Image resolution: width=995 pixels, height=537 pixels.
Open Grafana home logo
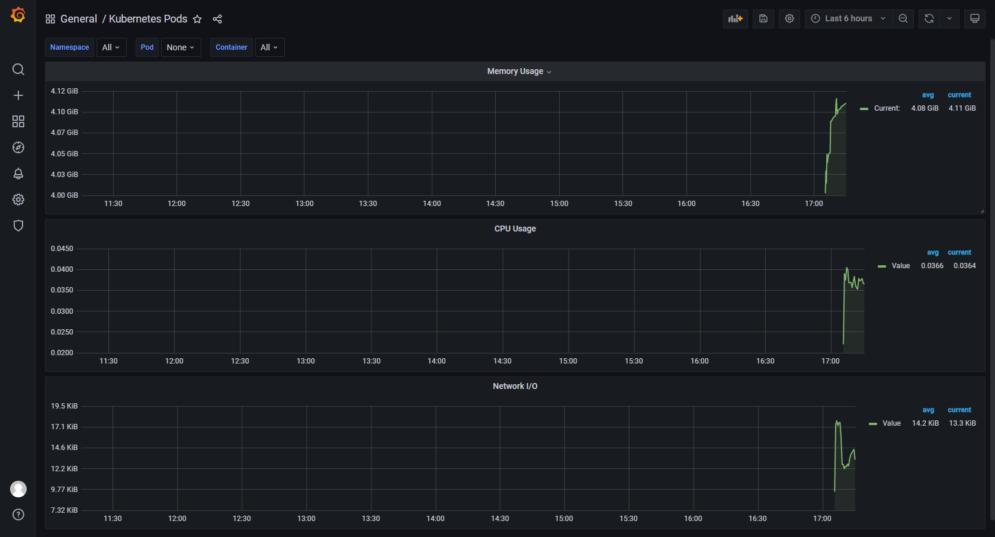[18, 15]
